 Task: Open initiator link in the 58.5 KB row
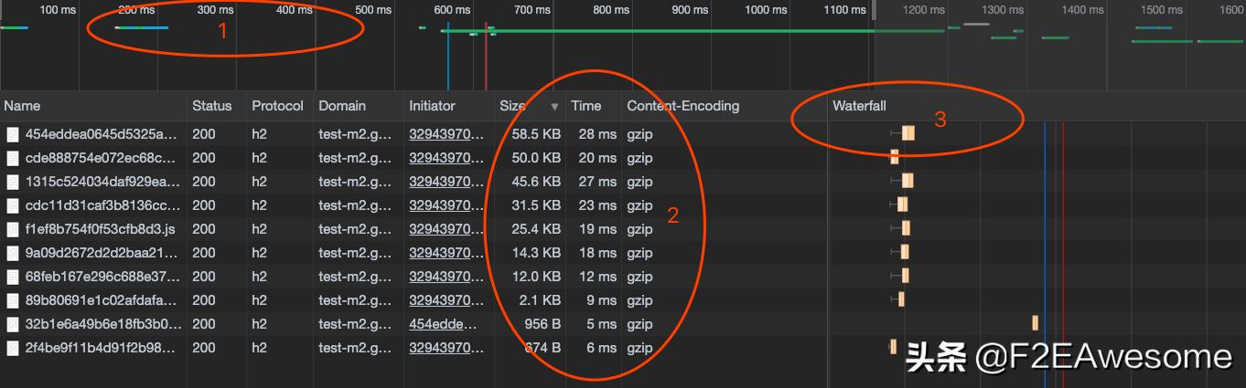pos(445,134)
